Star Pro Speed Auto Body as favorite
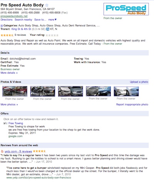Viewport: 154px width, 187px height. [x=47, y=5]
